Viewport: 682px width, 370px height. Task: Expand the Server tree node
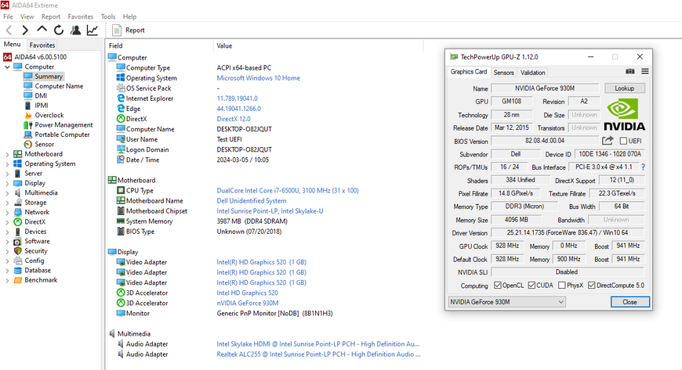coord(7,174)
